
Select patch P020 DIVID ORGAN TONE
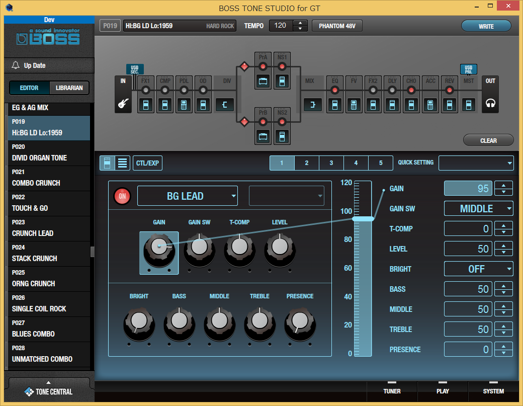(49, 153)
